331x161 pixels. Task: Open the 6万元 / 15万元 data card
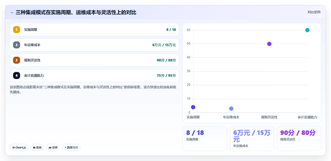tap(252, 138)
